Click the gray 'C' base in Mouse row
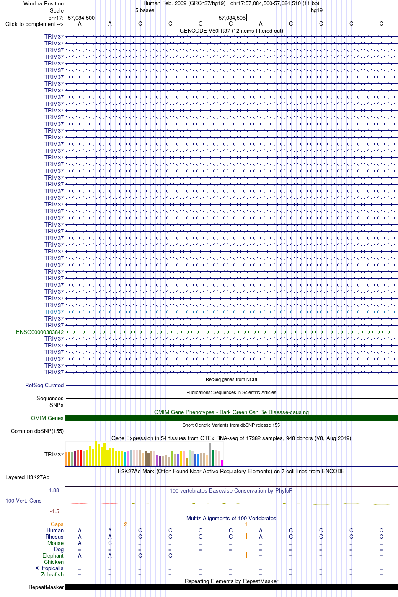Viewport: 398px width, 597px height. (110, 543)
